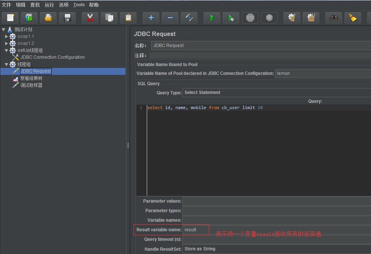371x254 pixels.
Task: Click the Paste clipboard icon
Action: pyautogui.click(x=128, y=18)
